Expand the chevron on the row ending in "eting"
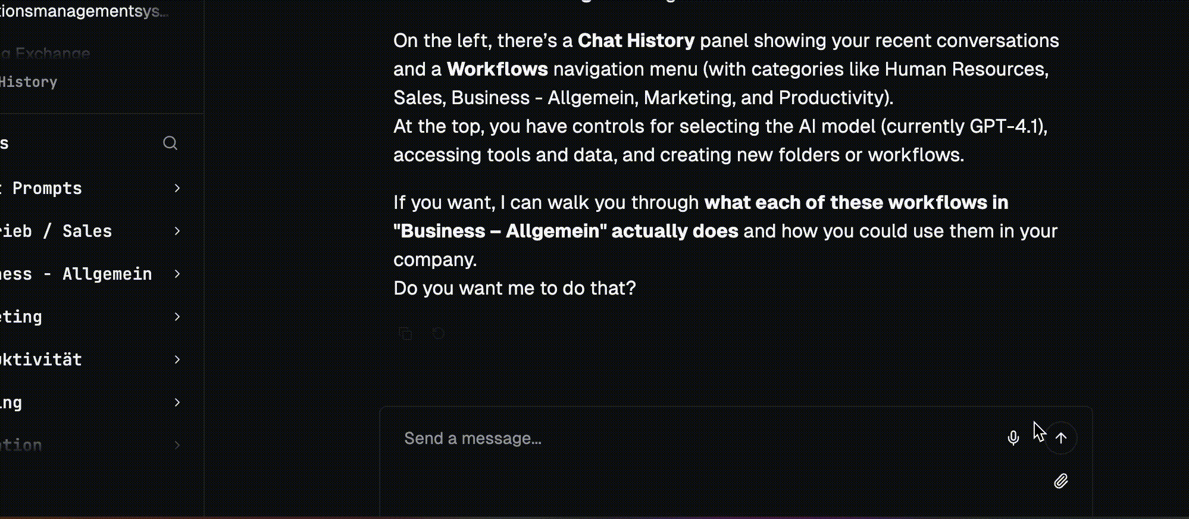This screenshot has height=519, width=1189. click(177, 317)
